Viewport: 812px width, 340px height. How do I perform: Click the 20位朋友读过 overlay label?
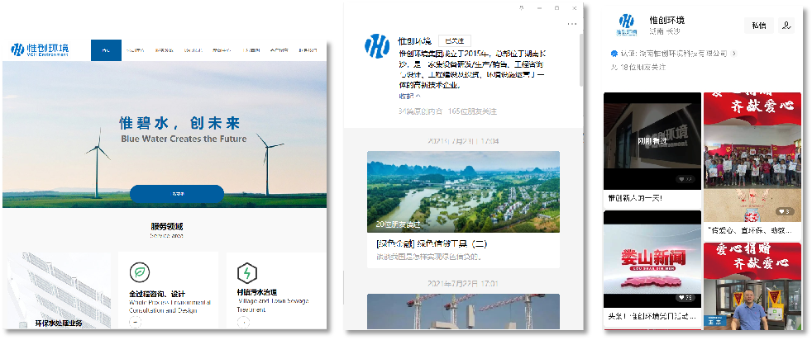[x=398, y=224]
